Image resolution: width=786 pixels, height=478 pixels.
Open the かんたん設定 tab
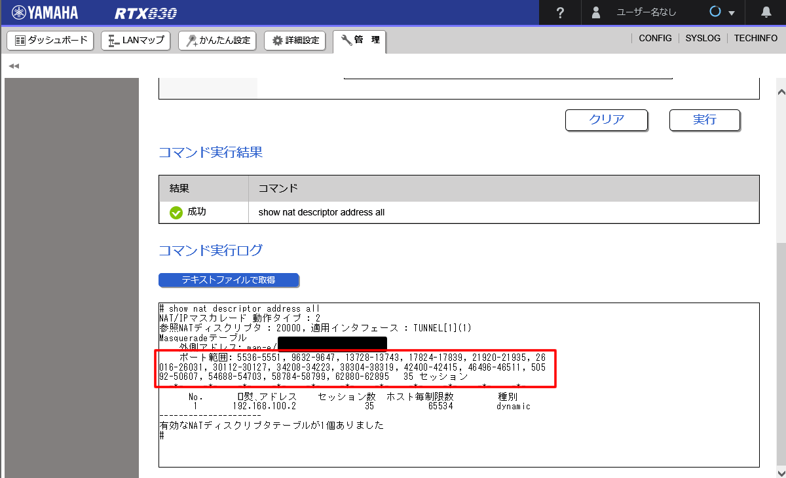tap(217, 41)
